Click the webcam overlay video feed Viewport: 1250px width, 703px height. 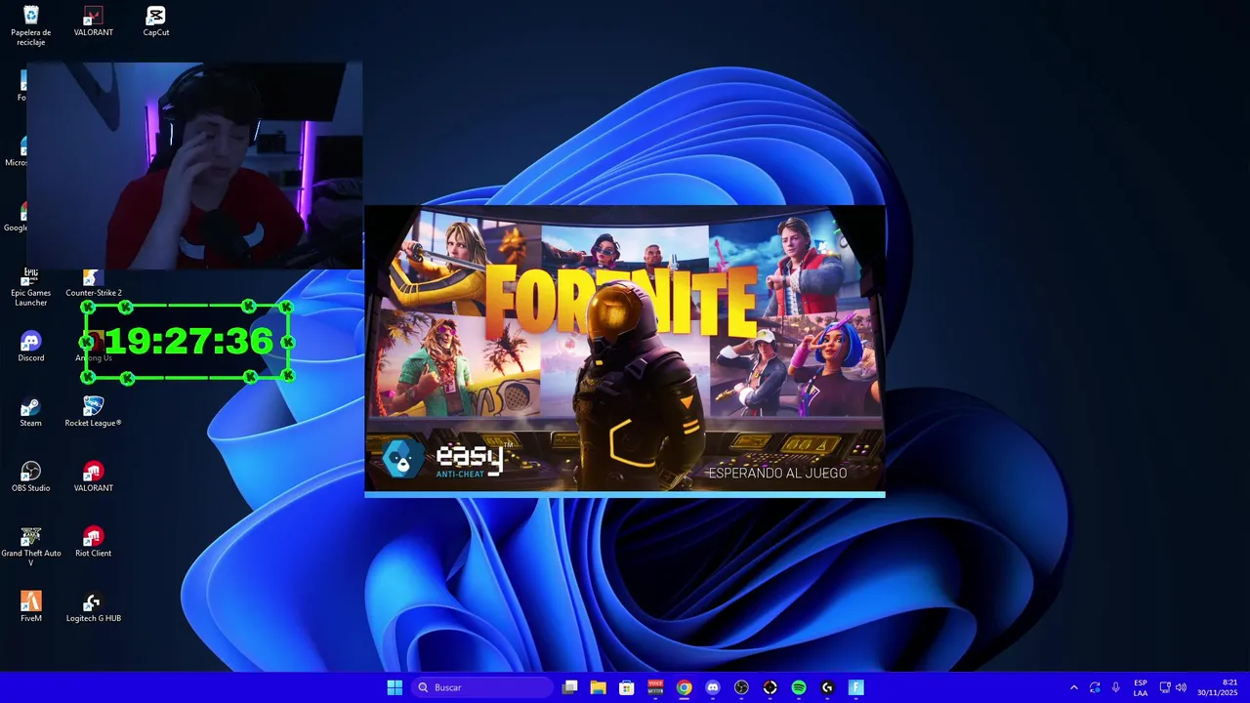pos(194,166)
